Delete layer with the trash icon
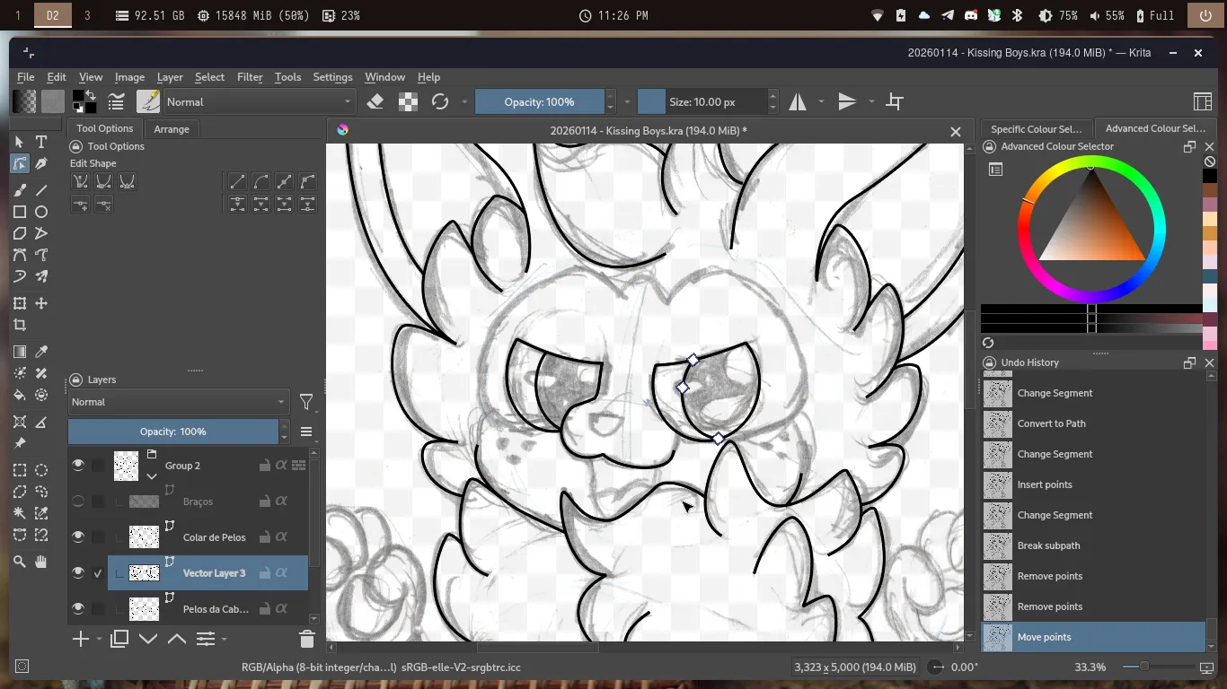This screenshot has width=1227, height=689. coord(306,639)
